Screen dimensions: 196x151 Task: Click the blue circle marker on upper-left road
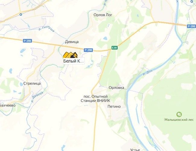[x=21, y=14]
